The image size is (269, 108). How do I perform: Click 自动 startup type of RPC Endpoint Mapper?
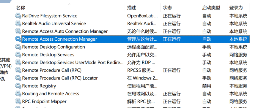(x=207, y=101)
